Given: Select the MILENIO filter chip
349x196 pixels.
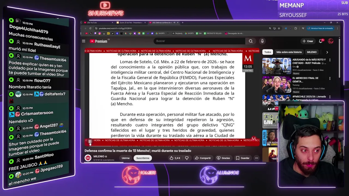Looking at the screenshot, I should coord(312,52).
